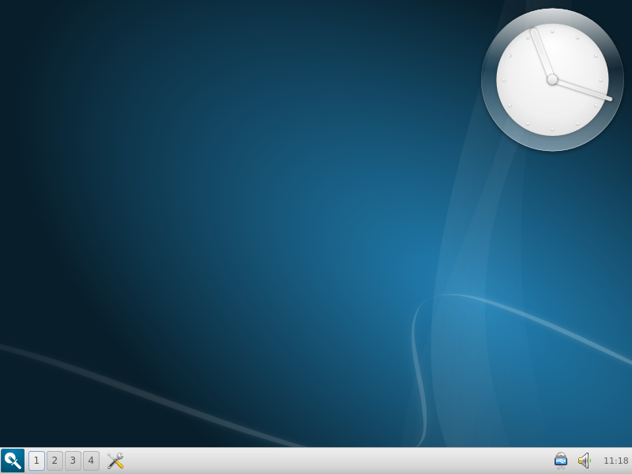Click the analog clock's hand pointing right
Screen dimensions: 632x474
589,92
